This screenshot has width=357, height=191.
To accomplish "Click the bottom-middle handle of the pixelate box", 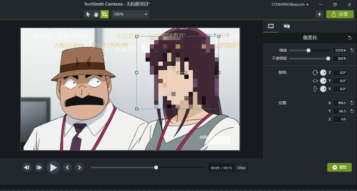I will coord(178,109).
